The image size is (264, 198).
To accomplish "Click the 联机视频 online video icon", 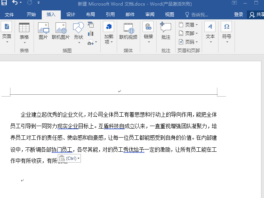I will (128, 31).
